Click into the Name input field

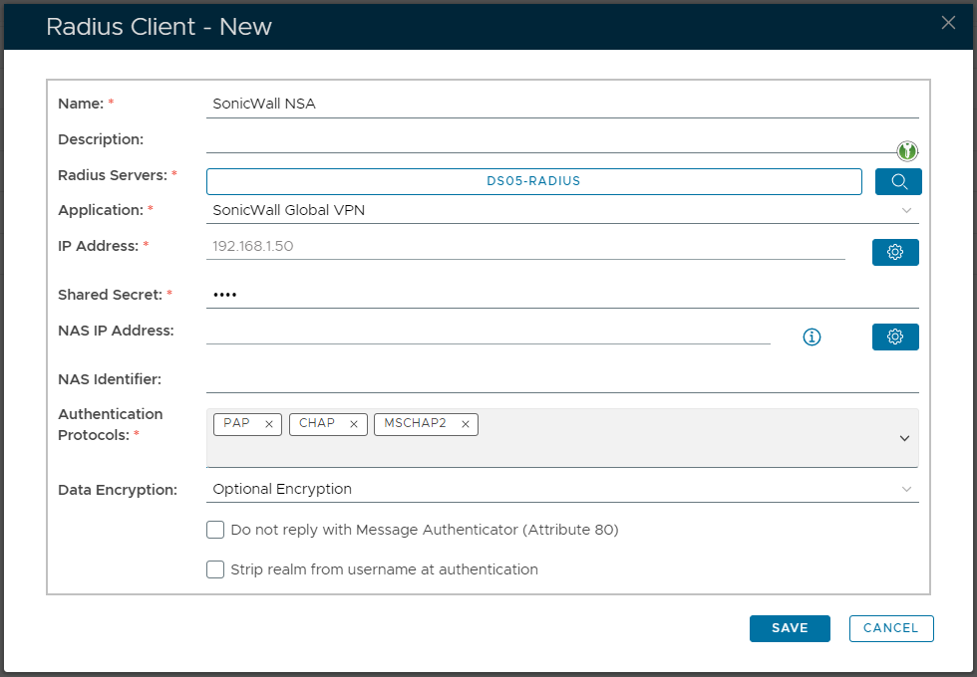563,104
